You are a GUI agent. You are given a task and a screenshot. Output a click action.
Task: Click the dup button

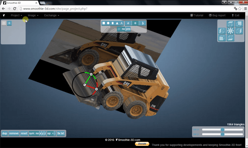pyautogui.click(x=5, y=133)
